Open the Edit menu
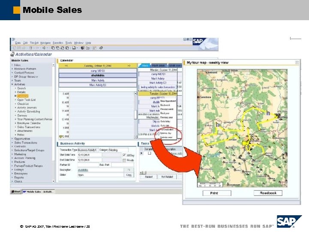The image size is (309, 232). pos(25,43)
